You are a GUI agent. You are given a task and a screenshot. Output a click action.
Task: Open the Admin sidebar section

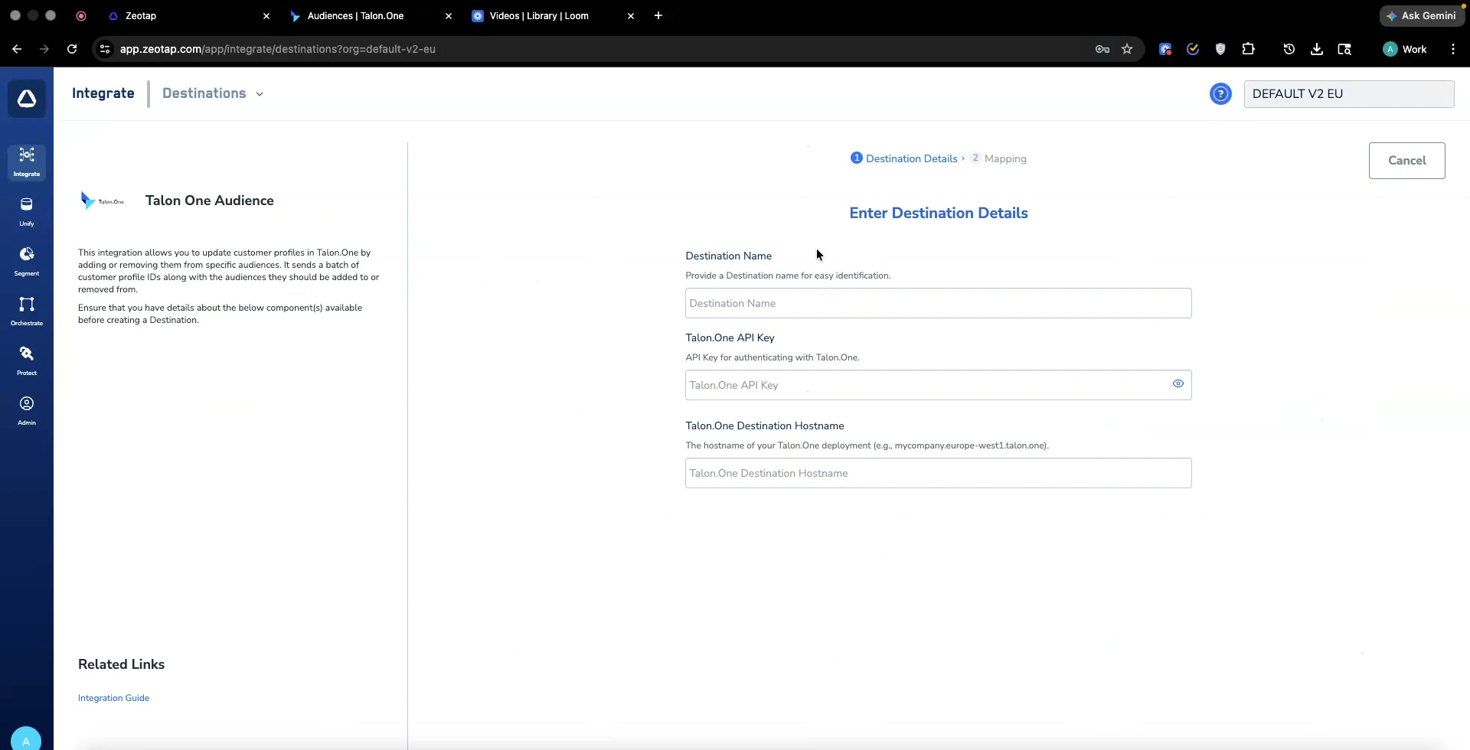[27, 411]
